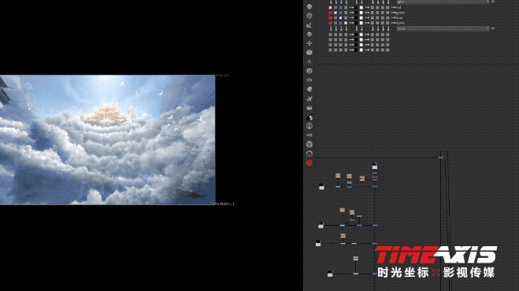Toggle red input checkbox in red output row
Viewport: 519px width, 291px height.
[x=330, y=7]
